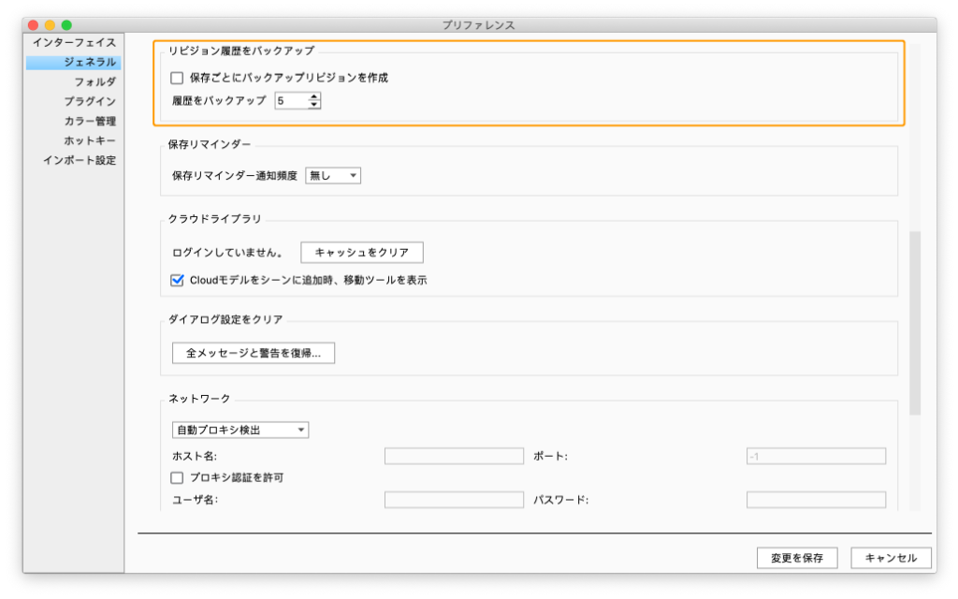Enable the プロキシ認証を許可 checkbox
Viewport: 958px width, 599px height.
(x=177, y=477)
